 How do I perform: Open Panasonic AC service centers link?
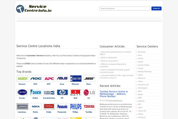point(143,85)
